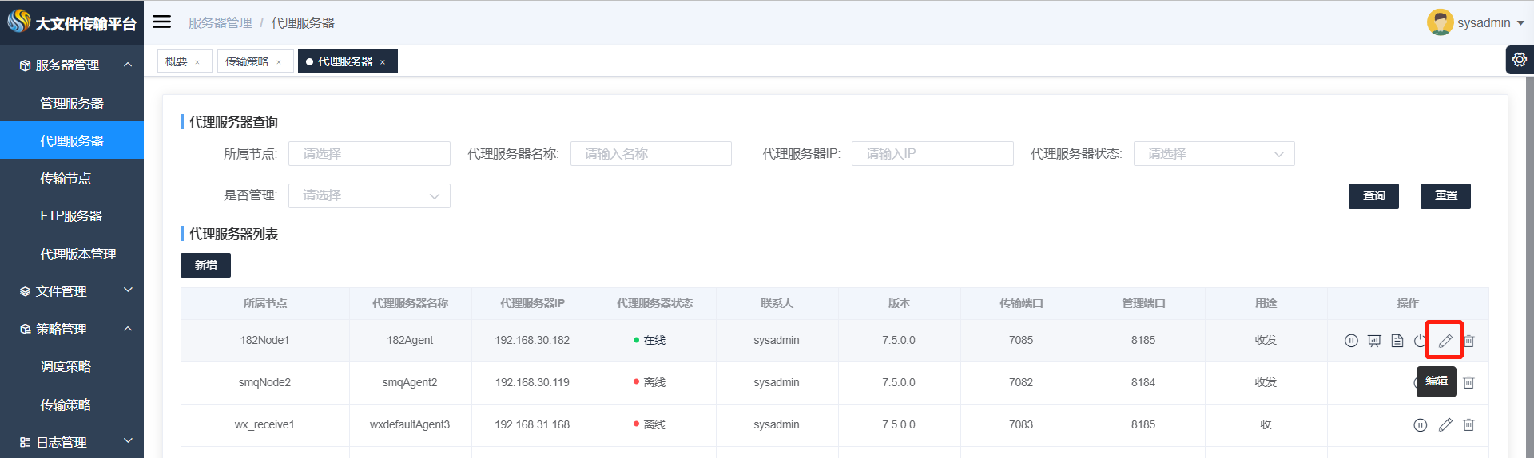Image resolution: width=1534 pixels, height=458 pixels.
Task: Click the 新增 add button
Action: 205,265
